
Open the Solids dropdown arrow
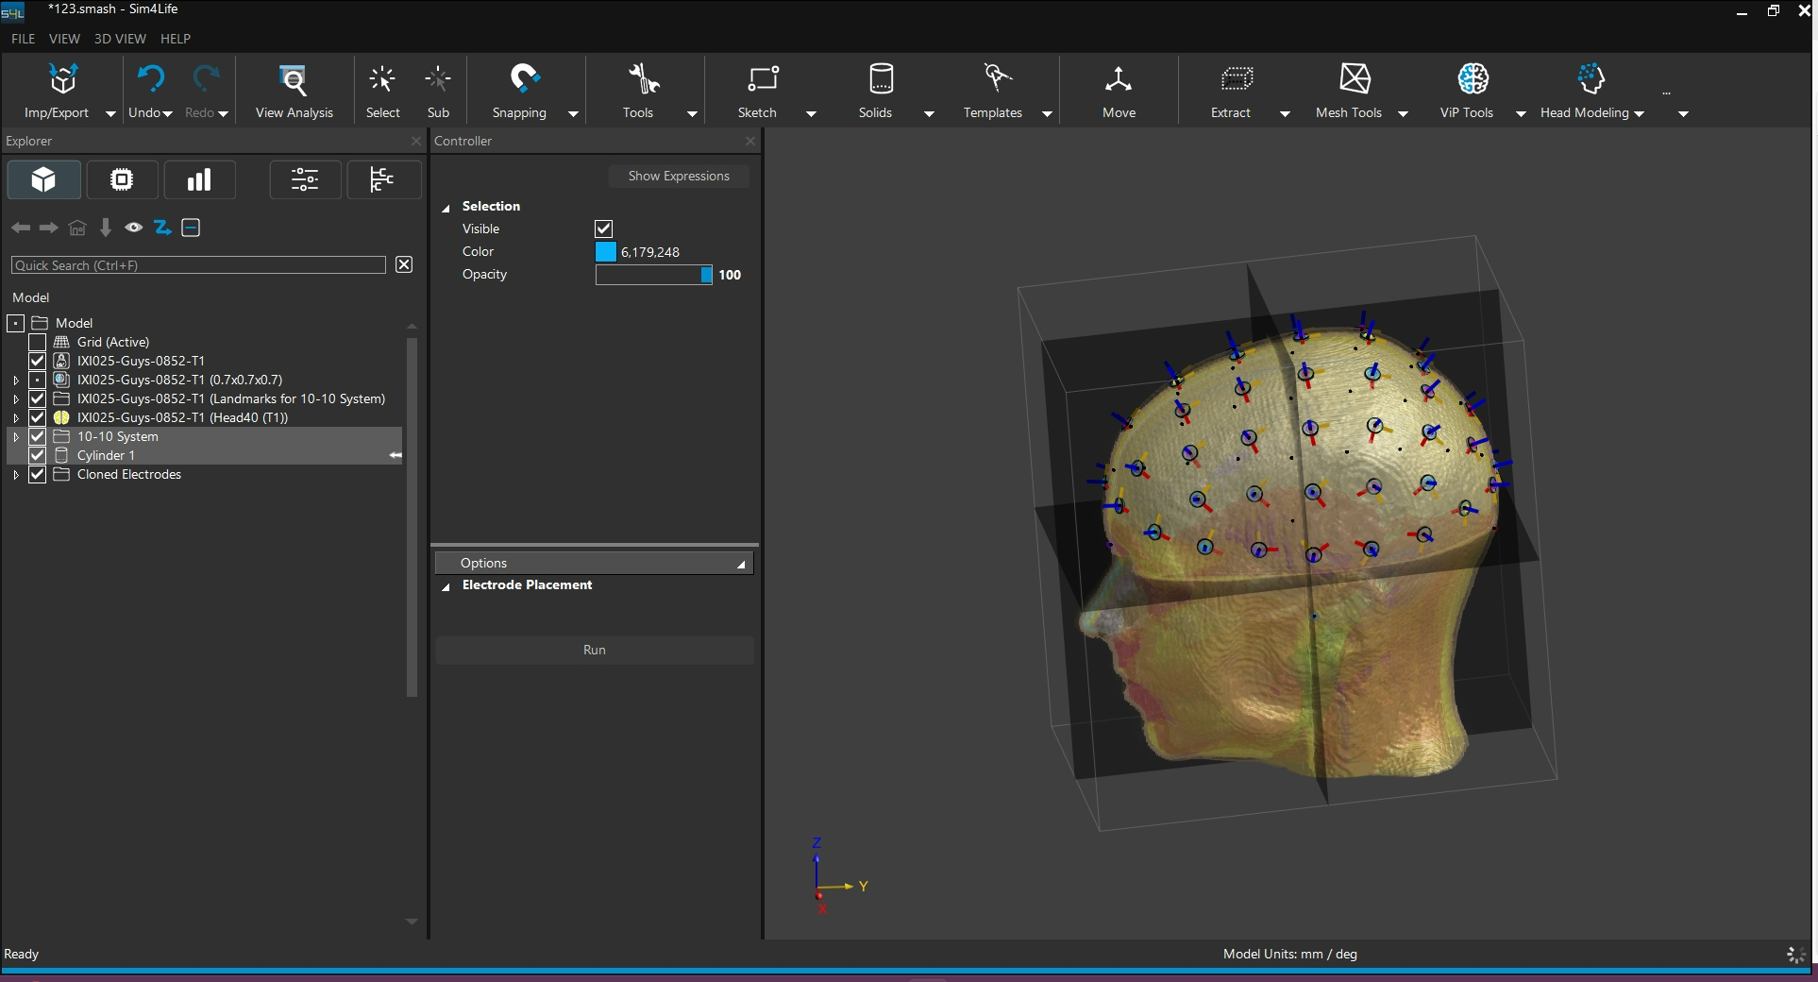pos(929,113)
